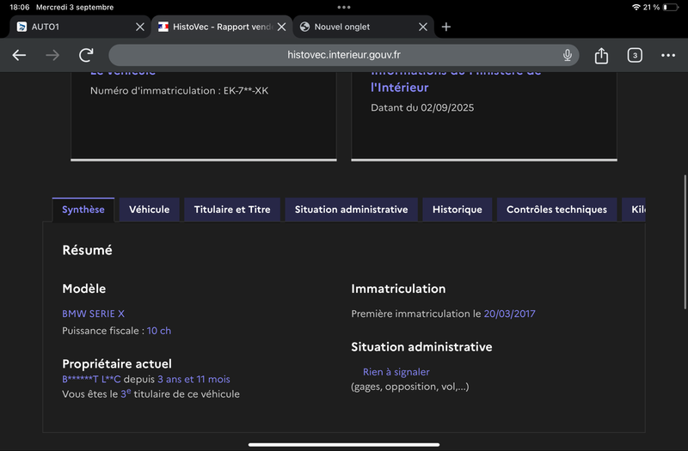Screen dimensions: 688x451
Task: Click the Numéro d'immatriculation EK-7**-XK text
Action: point(179,91)
